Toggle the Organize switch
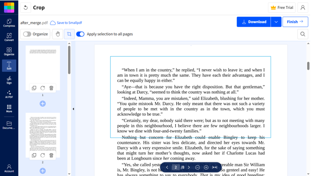Image resolution: width=312 pixels, height=176 pixels. coord(27,34)
